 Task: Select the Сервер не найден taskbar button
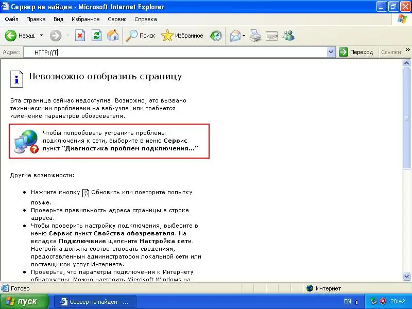tap(95, 302)
